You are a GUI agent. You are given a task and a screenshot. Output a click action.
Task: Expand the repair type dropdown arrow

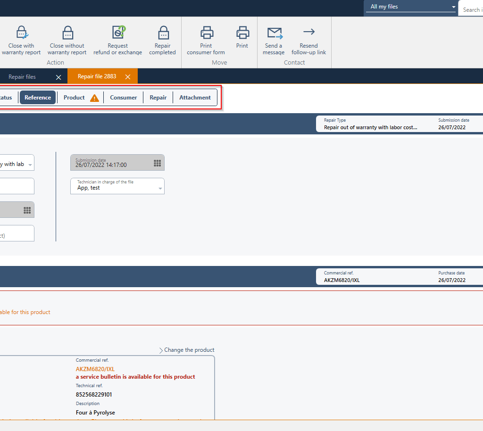[30, 165]
